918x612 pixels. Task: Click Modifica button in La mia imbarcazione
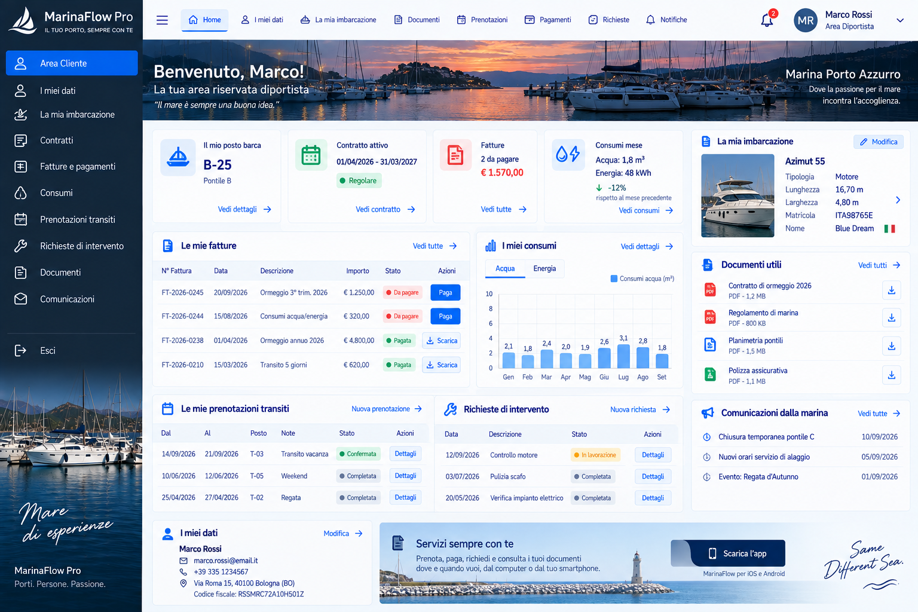point(879,142)
